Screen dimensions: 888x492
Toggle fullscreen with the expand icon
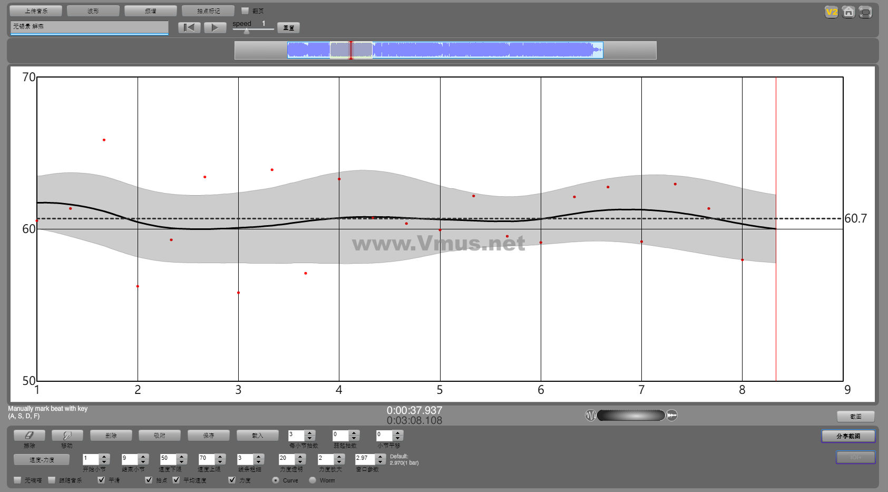[x=865, y=12]
